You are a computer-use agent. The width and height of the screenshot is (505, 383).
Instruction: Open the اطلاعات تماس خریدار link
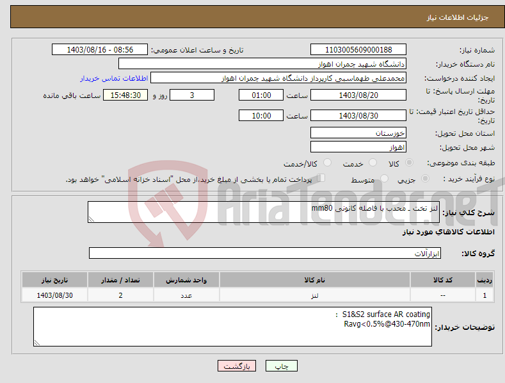(x=114, y=78)
